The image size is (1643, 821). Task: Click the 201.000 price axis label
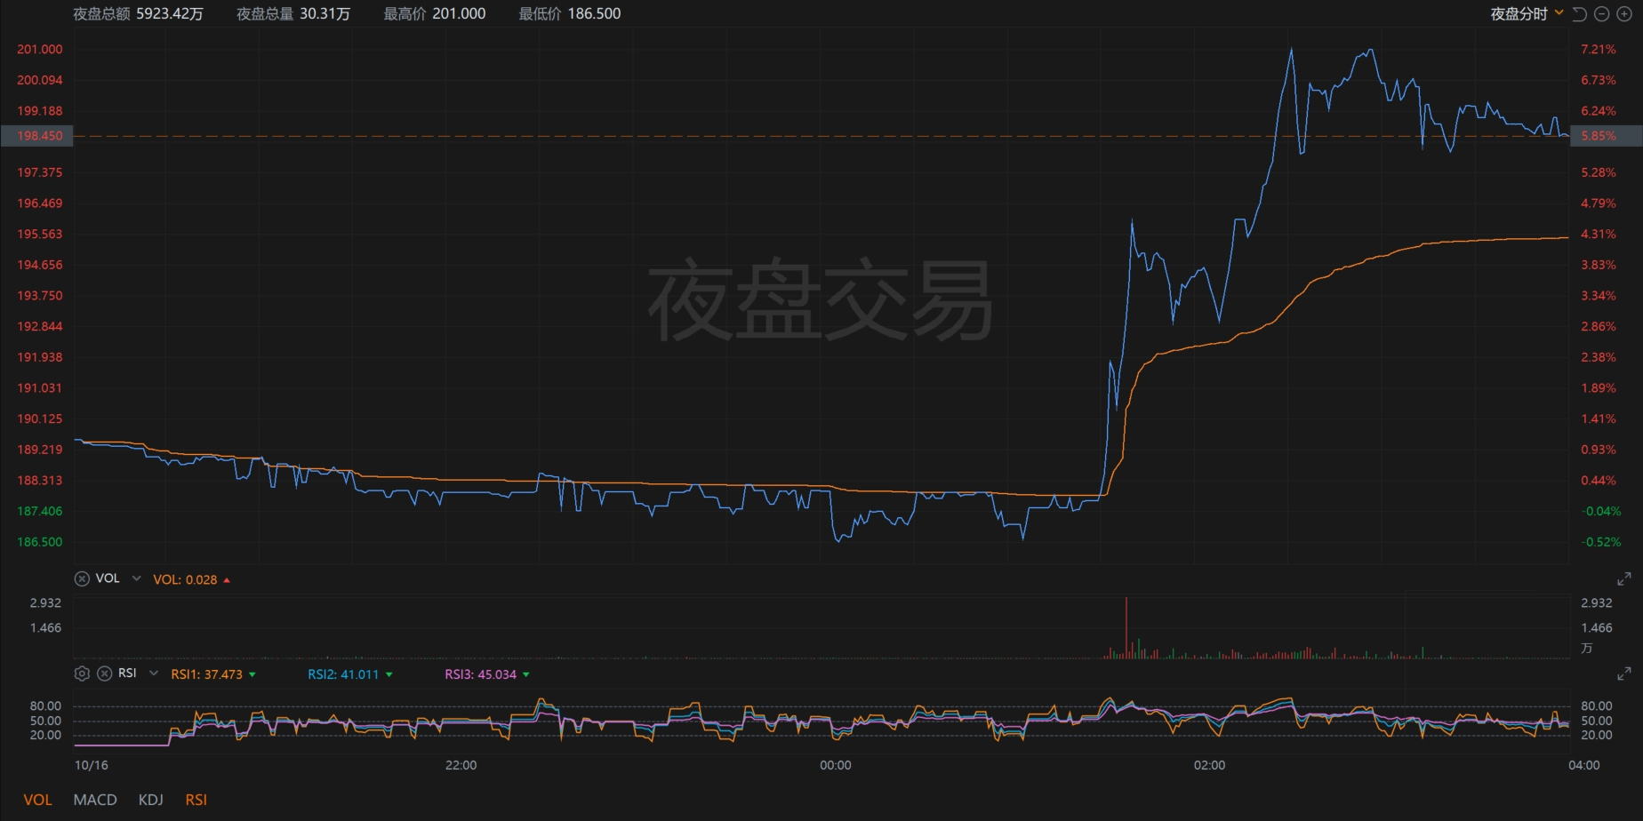click(x=40, y=50)
